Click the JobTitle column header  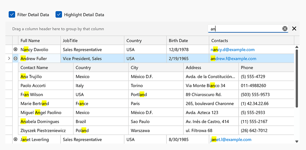tap(70, 41)
